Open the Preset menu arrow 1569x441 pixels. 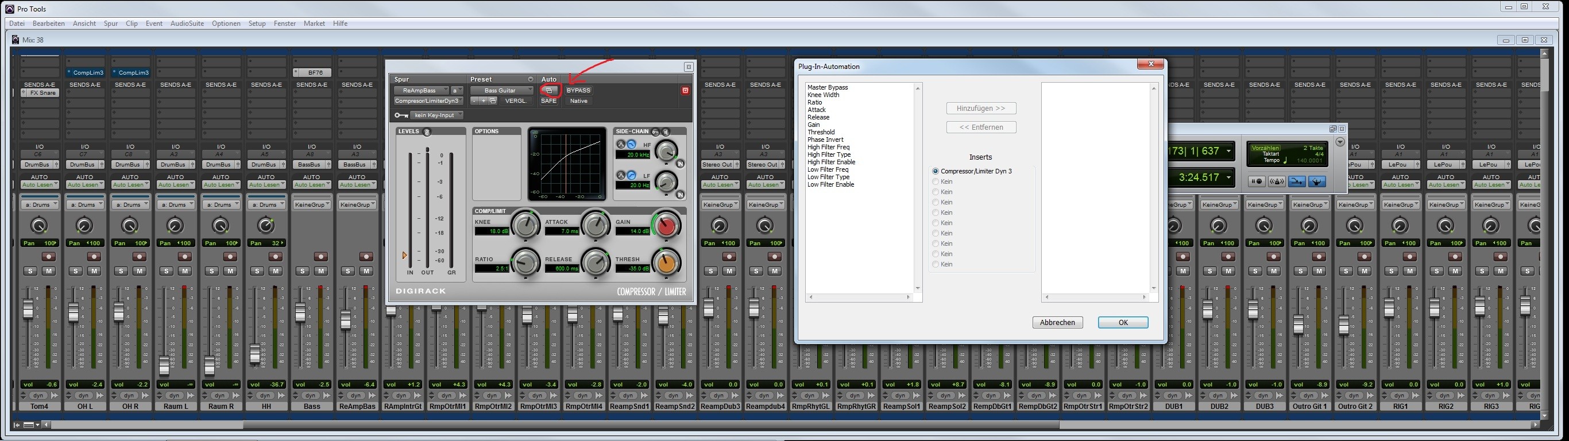pos(530,79)
